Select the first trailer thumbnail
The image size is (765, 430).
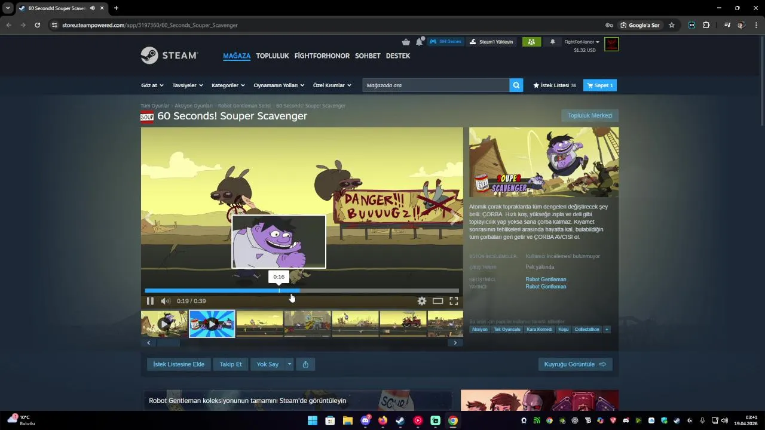(x=164, y=324)
